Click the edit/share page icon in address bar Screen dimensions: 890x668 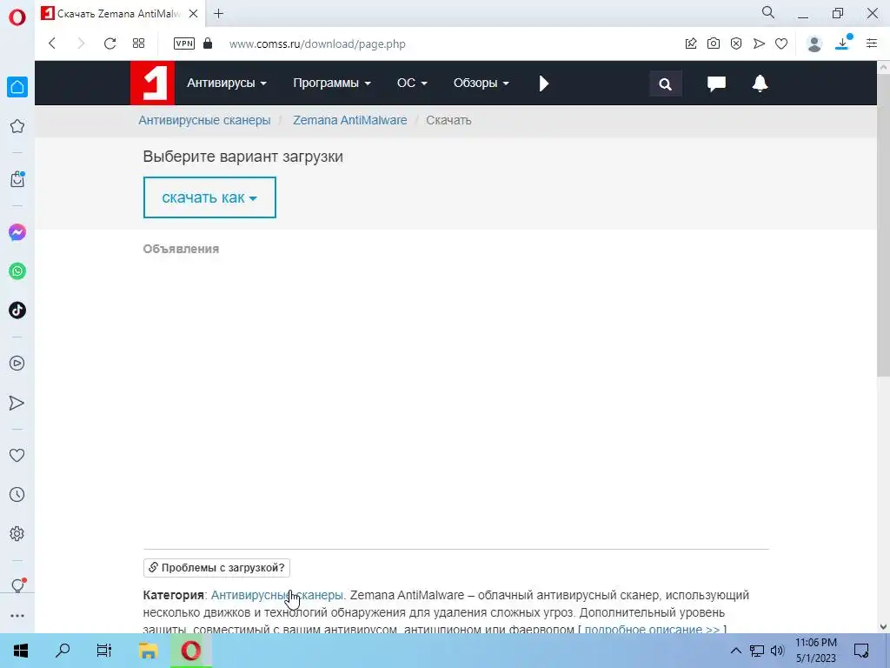point(691,43)
